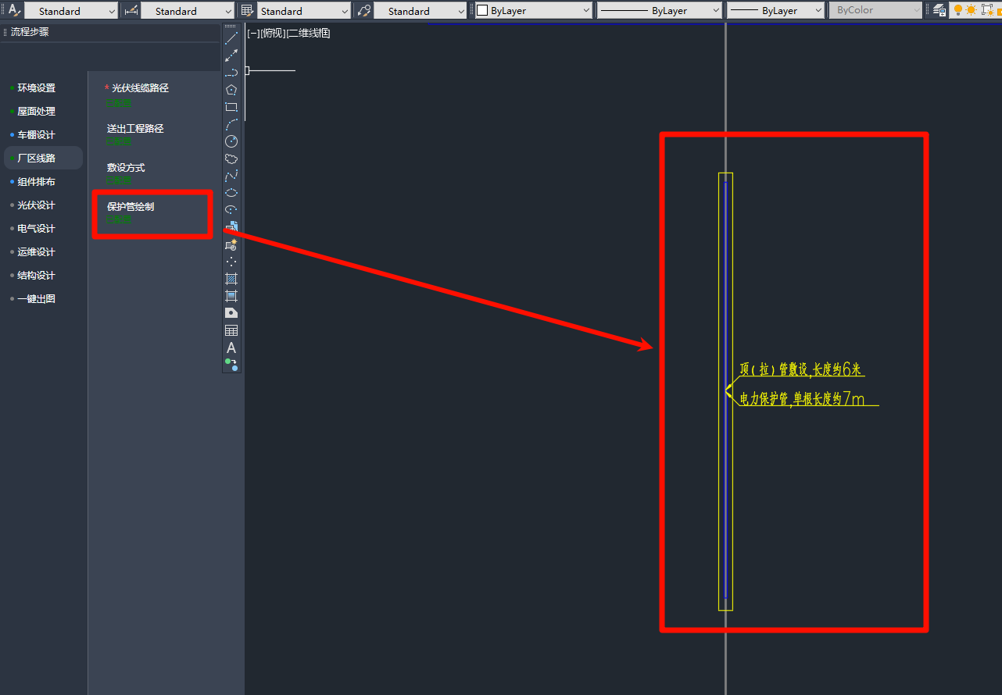Click the layer lightbulb on/off icon
This screenshot has height=695, width=1002.
tap(958, 10)
